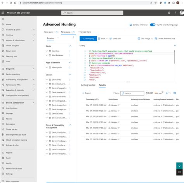Open Reports in the sidebar

9,153
